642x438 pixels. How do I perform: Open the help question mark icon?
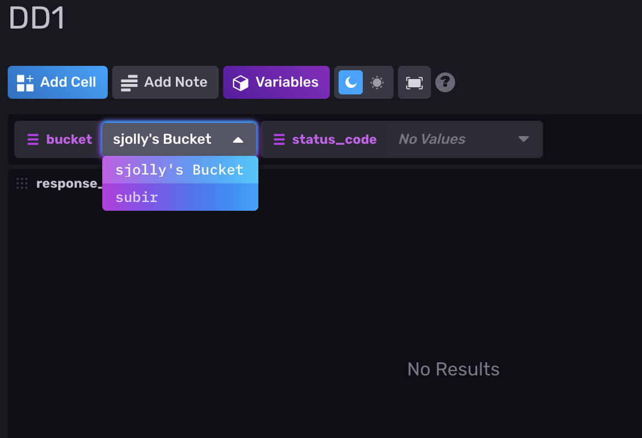point(445,82)
